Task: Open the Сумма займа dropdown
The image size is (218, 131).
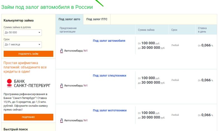Action: pyautogui.click(x=23, y=33)
